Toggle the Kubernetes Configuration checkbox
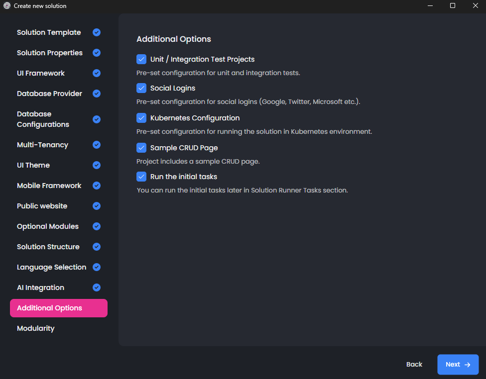 [x=141, y=118]
